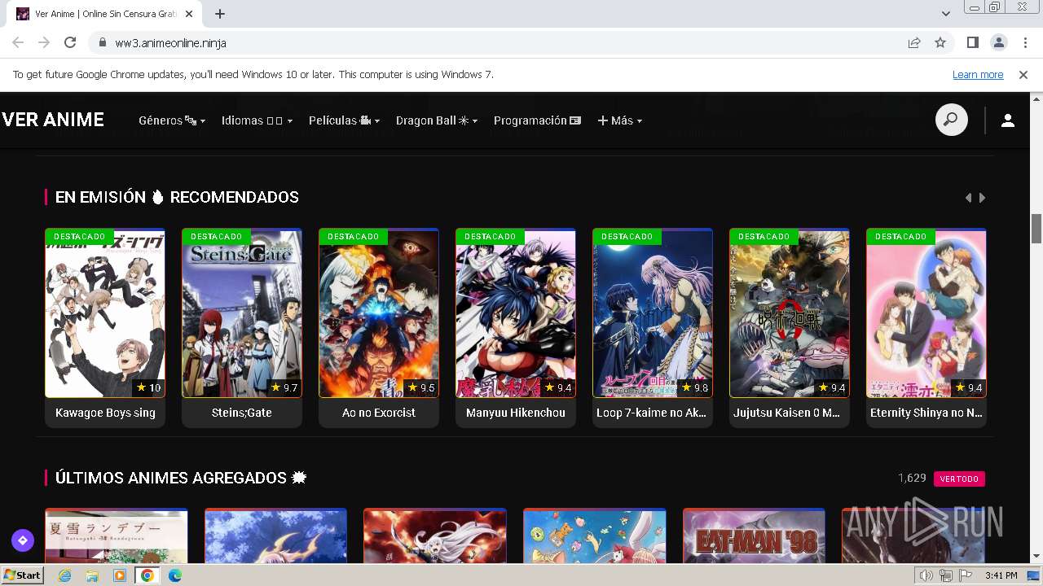Open the Ao no Exorcist title link

[379, 413]
